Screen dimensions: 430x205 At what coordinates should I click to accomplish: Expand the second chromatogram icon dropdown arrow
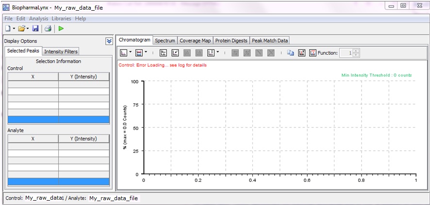pos(146,53)
